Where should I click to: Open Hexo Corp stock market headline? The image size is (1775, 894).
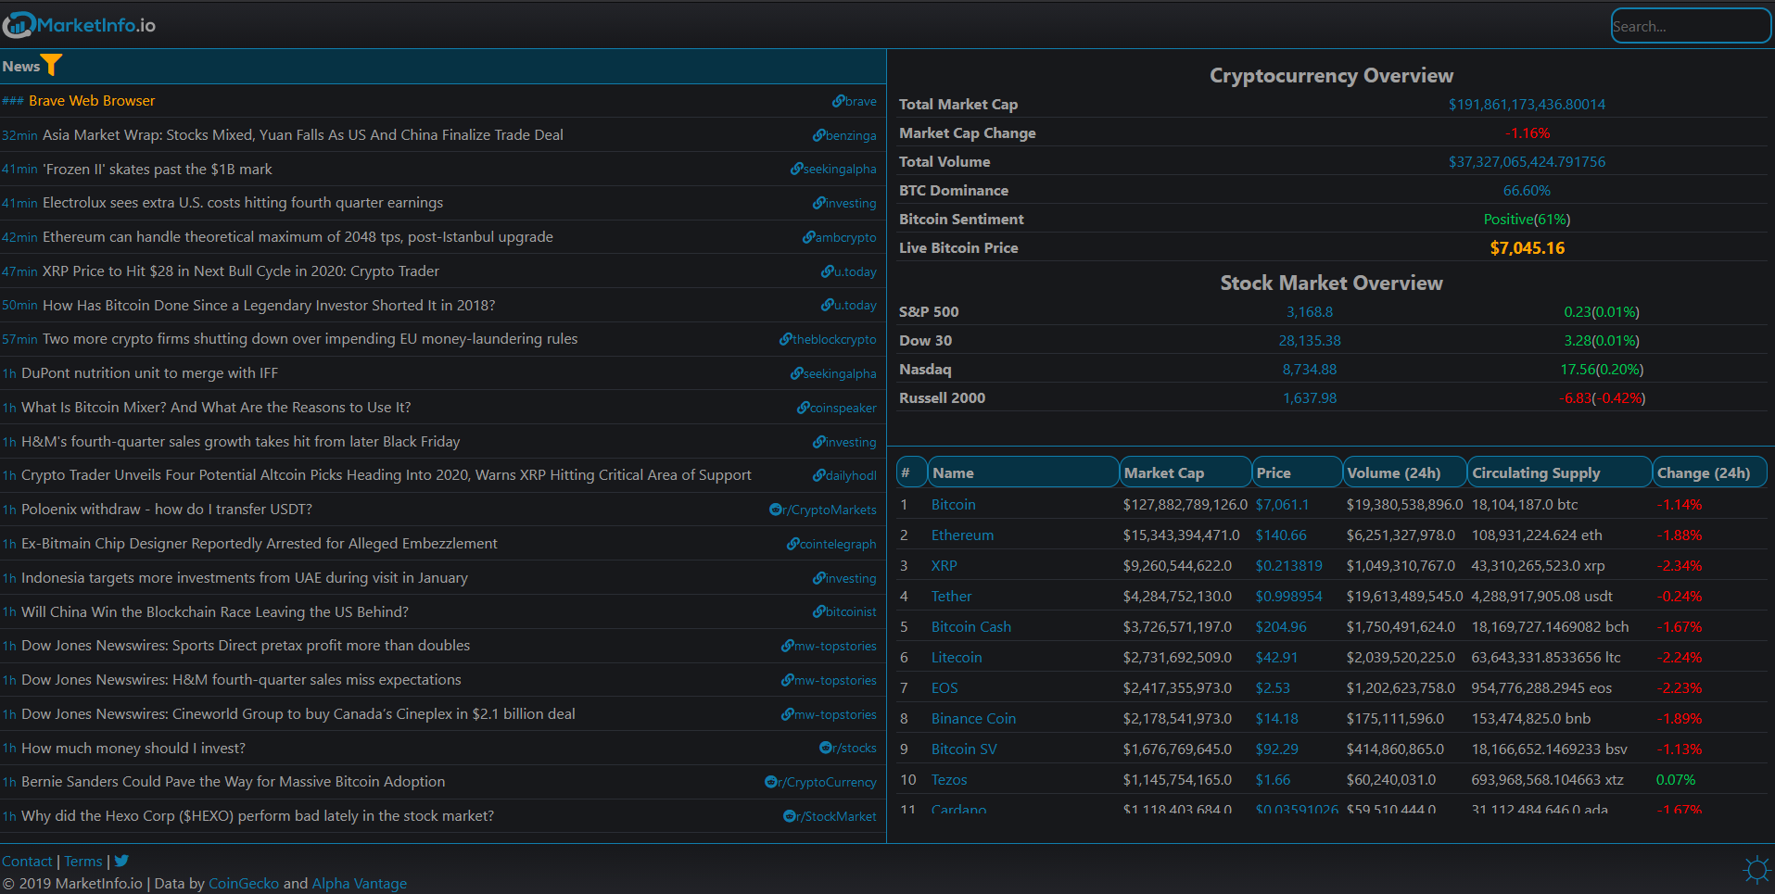pos(258,816)
